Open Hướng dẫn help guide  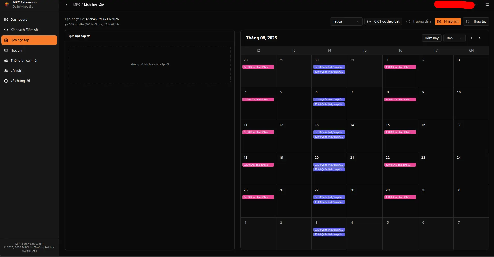[418, 21]
